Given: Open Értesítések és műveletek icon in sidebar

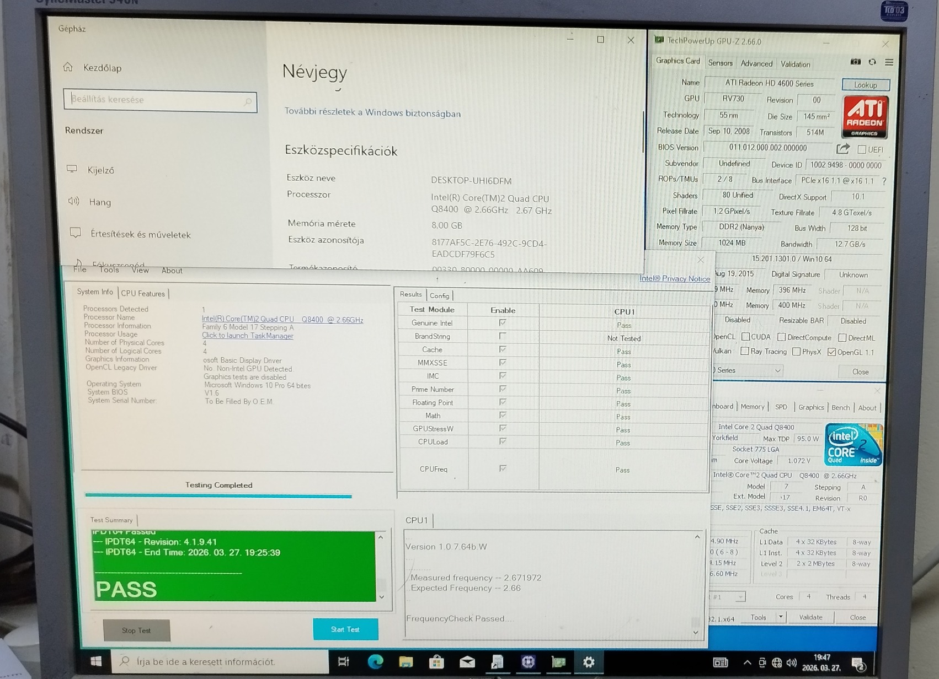Looking at the screenshot, I should click(76, 233).
